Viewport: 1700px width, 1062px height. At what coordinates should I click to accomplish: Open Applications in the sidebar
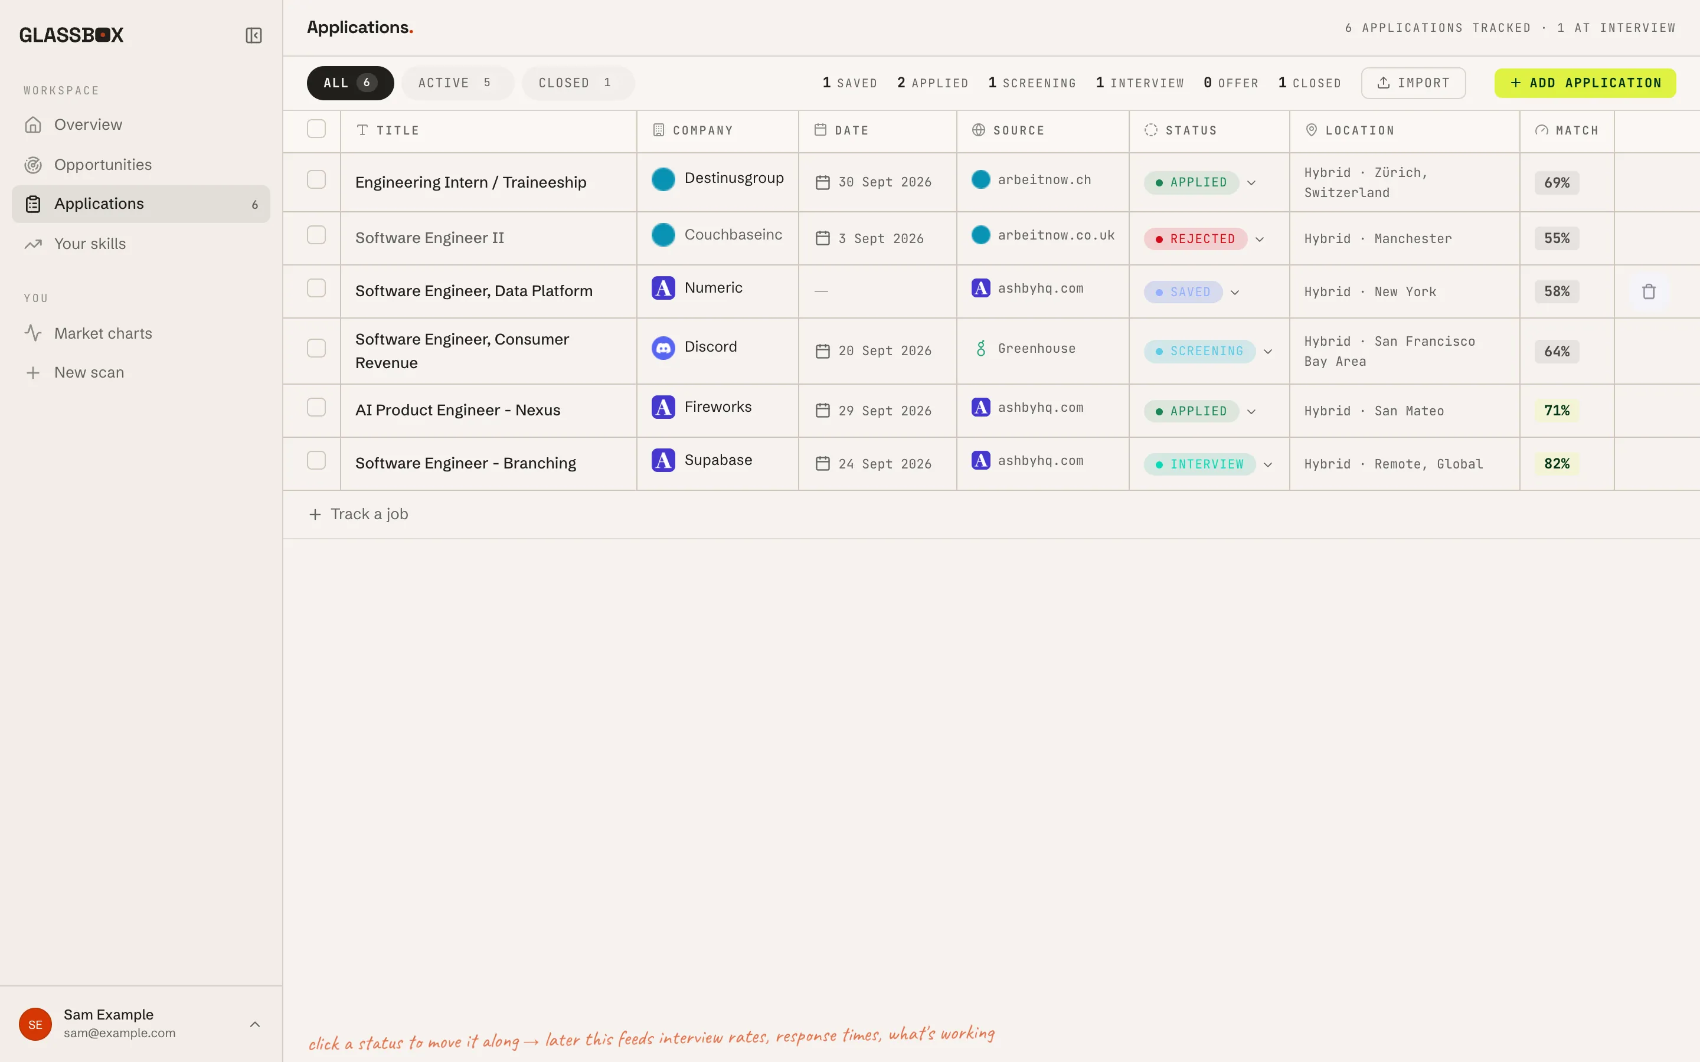[x=140, y=204]
